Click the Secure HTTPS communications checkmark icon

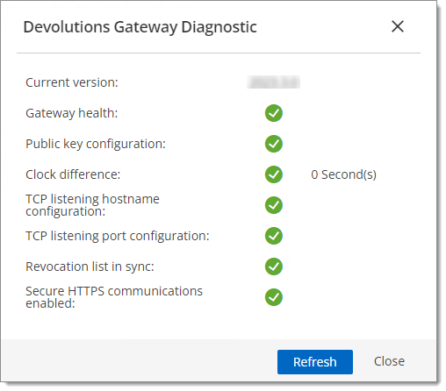coord(274,297)
